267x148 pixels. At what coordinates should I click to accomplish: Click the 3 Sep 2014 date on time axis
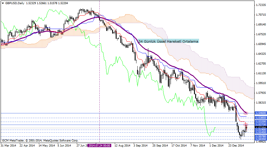pos(140,146)
